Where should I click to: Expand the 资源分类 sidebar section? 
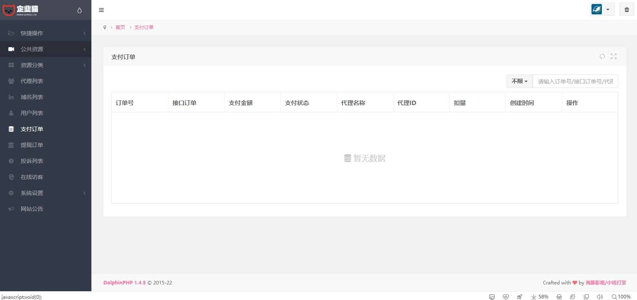pyautogui.click(x=32, y=65)
